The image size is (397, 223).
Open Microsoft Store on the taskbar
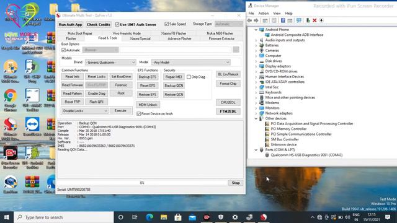click(x=178, y=217)
